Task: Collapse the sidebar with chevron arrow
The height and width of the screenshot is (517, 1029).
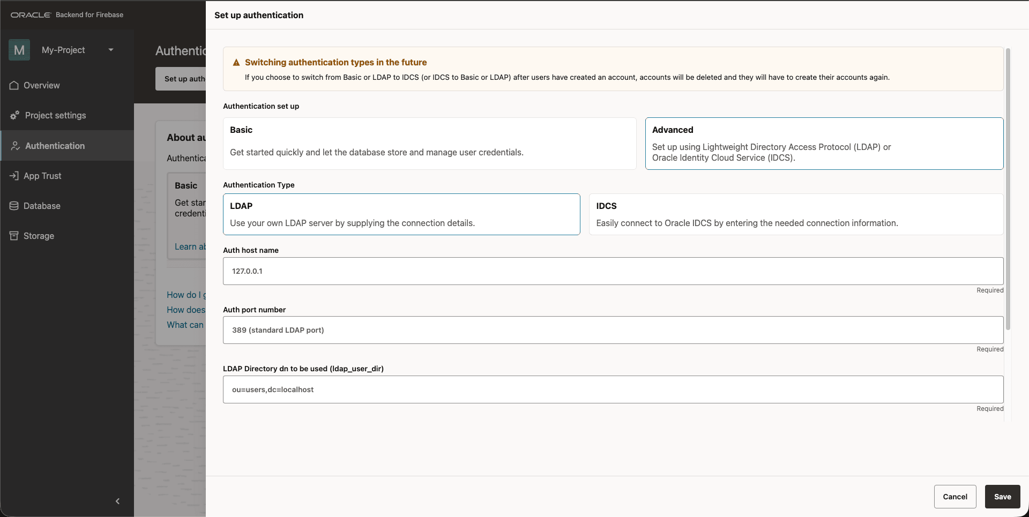Action: click(x=117, y=501)
